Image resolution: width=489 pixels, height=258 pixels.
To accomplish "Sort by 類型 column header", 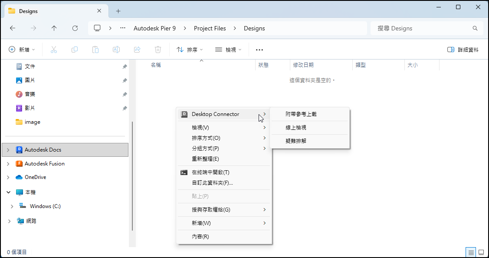I will 378,65.
